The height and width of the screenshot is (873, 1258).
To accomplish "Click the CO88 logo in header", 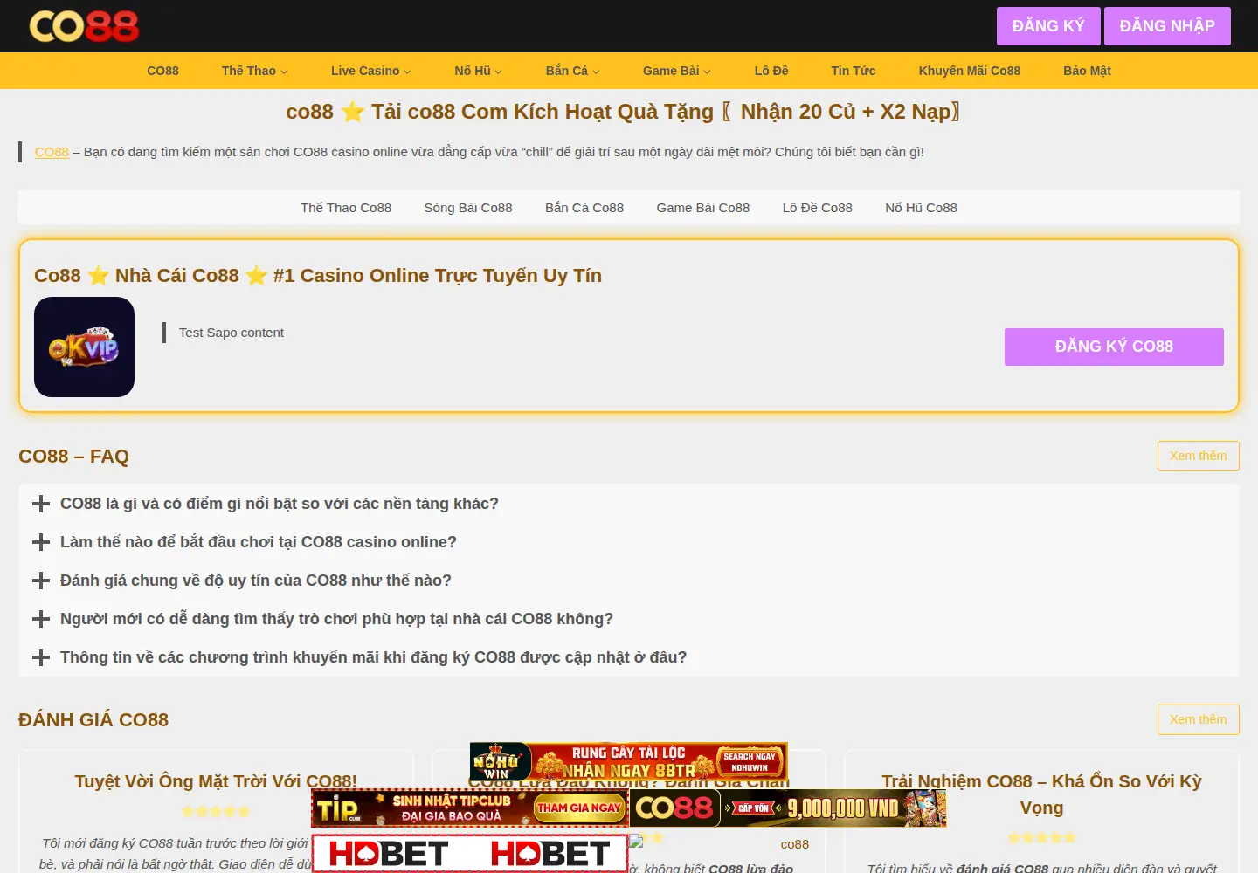I will (x=84, y=26).
